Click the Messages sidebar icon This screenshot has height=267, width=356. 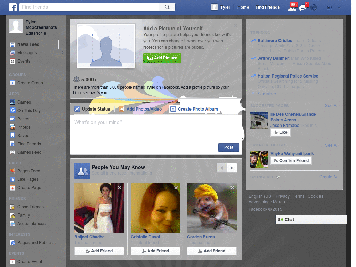click(x=13, y=53)
